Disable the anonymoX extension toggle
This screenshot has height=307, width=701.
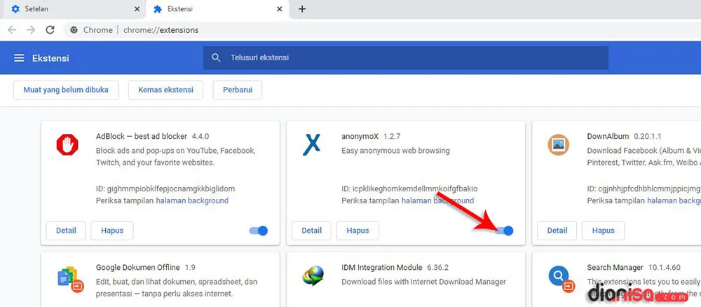(504, 231)
